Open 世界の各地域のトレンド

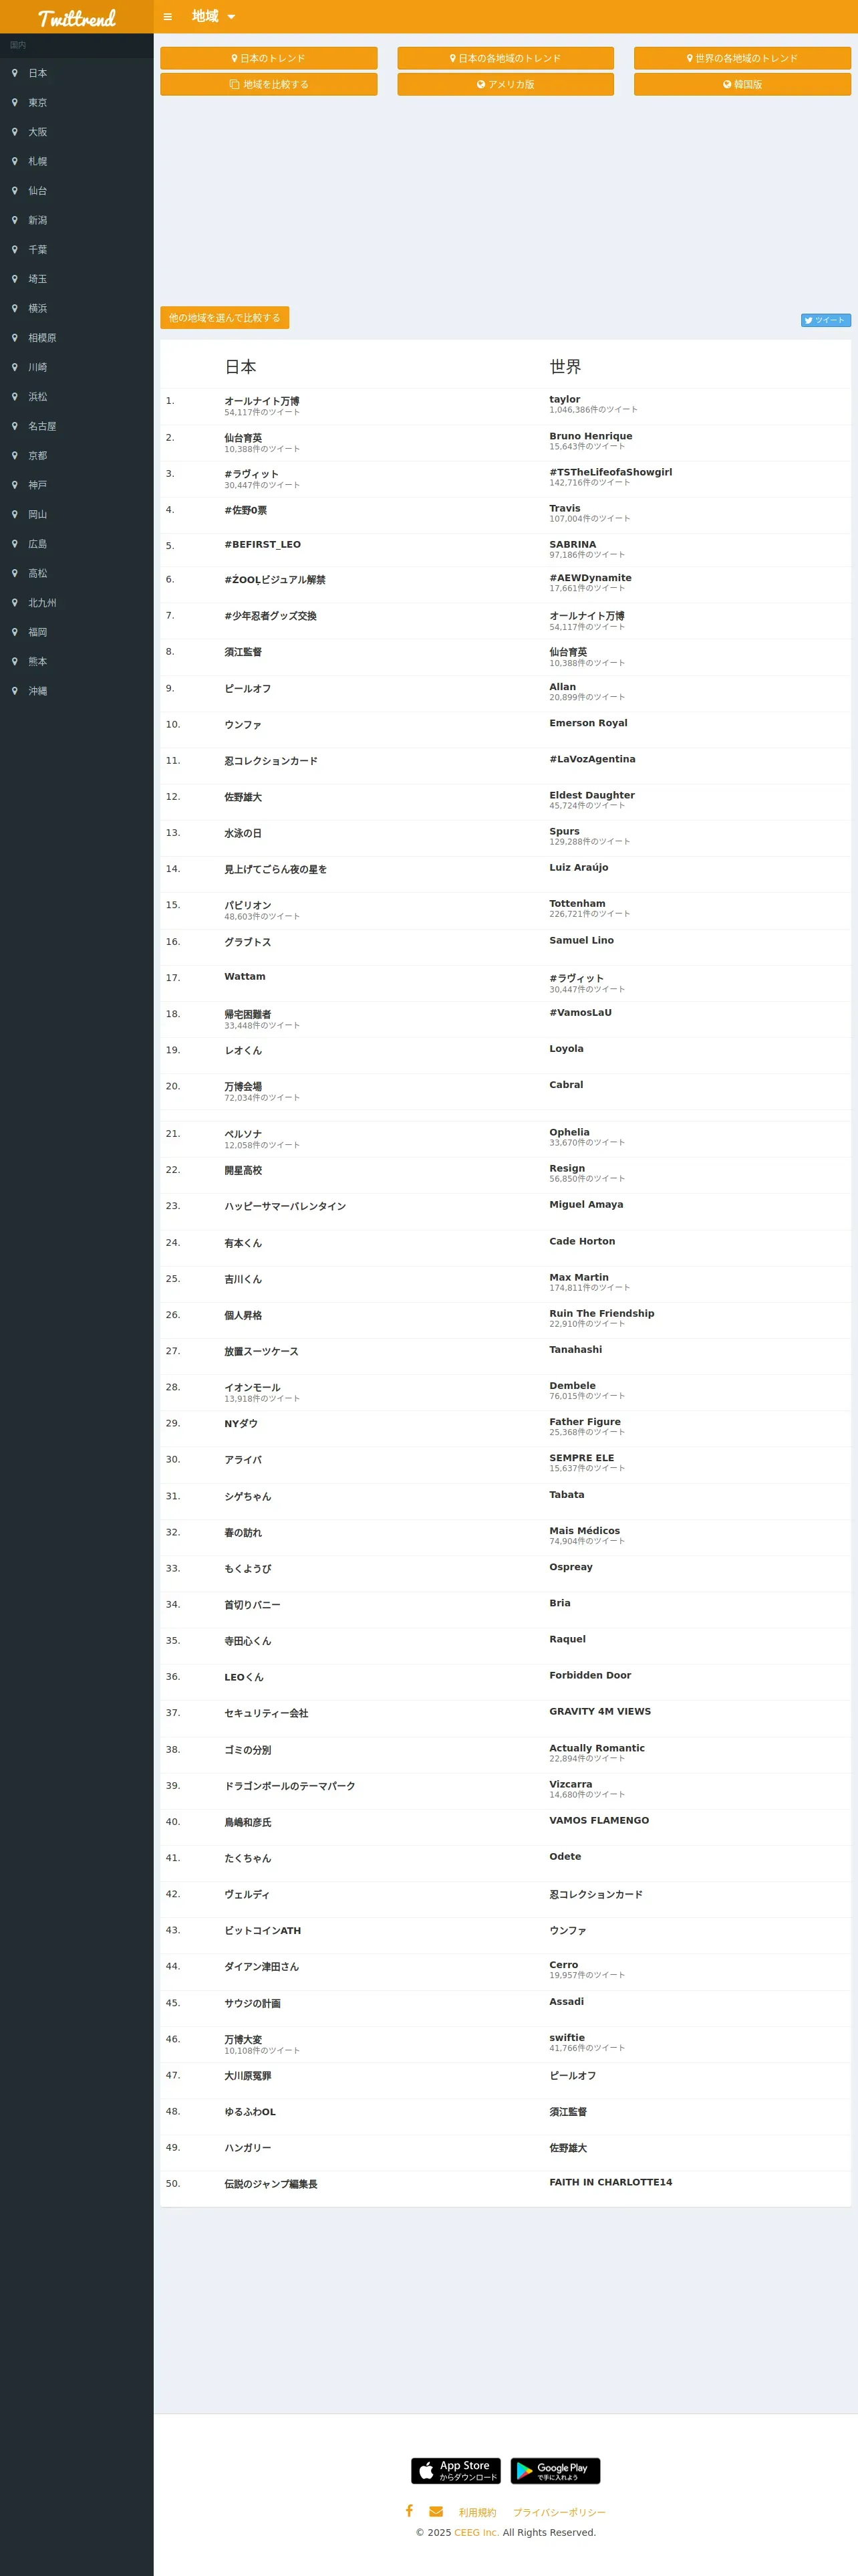click(742, 58)
